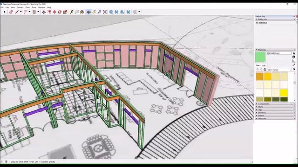Go forward in materials browser
The width and height of the screenshot is (298, 167).
pos(261,70)
